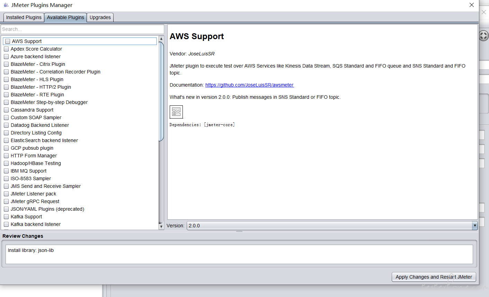Check the Cassandra Support checkbox
This screenshot has height=297, width=489.
(x=6, y=110)
